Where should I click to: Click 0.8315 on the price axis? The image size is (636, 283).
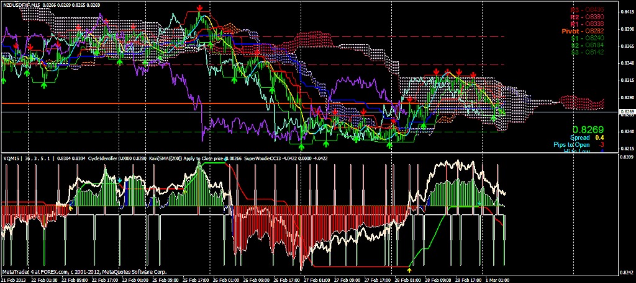click(626, 81)
